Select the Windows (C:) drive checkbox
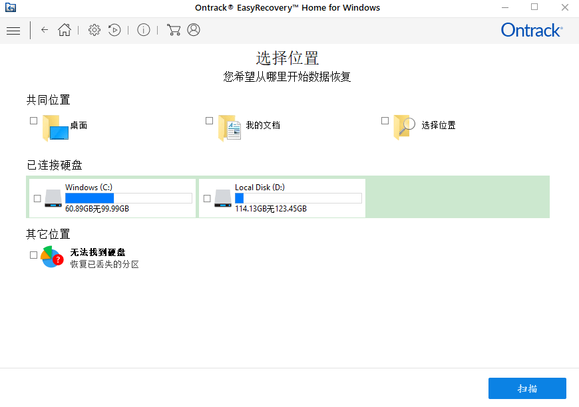 tap(39, 198)
